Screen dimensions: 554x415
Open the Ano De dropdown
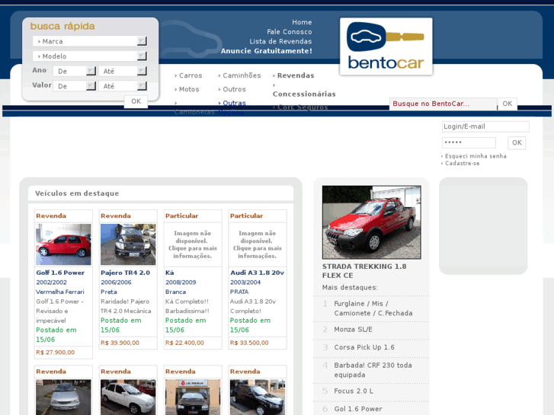[74, 71]
